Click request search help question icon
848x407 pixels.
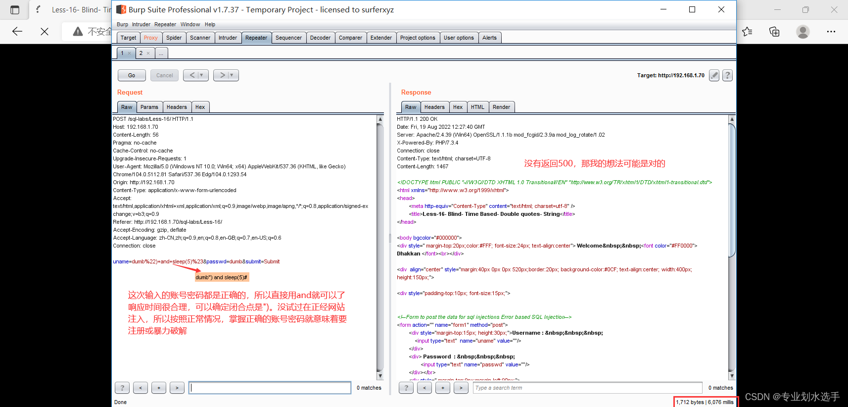tap(122, 388)
